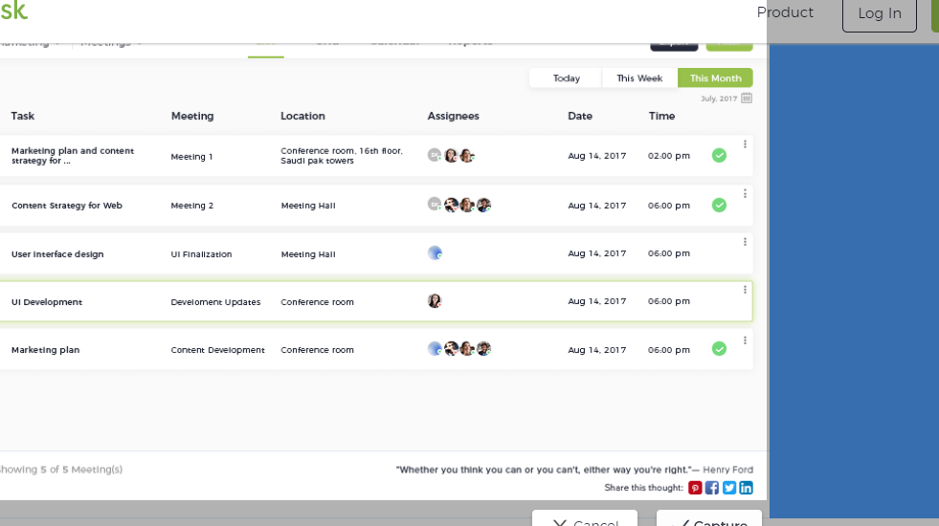Open three-dot menu for UI Development row
The height and width of the screenshot is (526, 939).
pos(745,290)
